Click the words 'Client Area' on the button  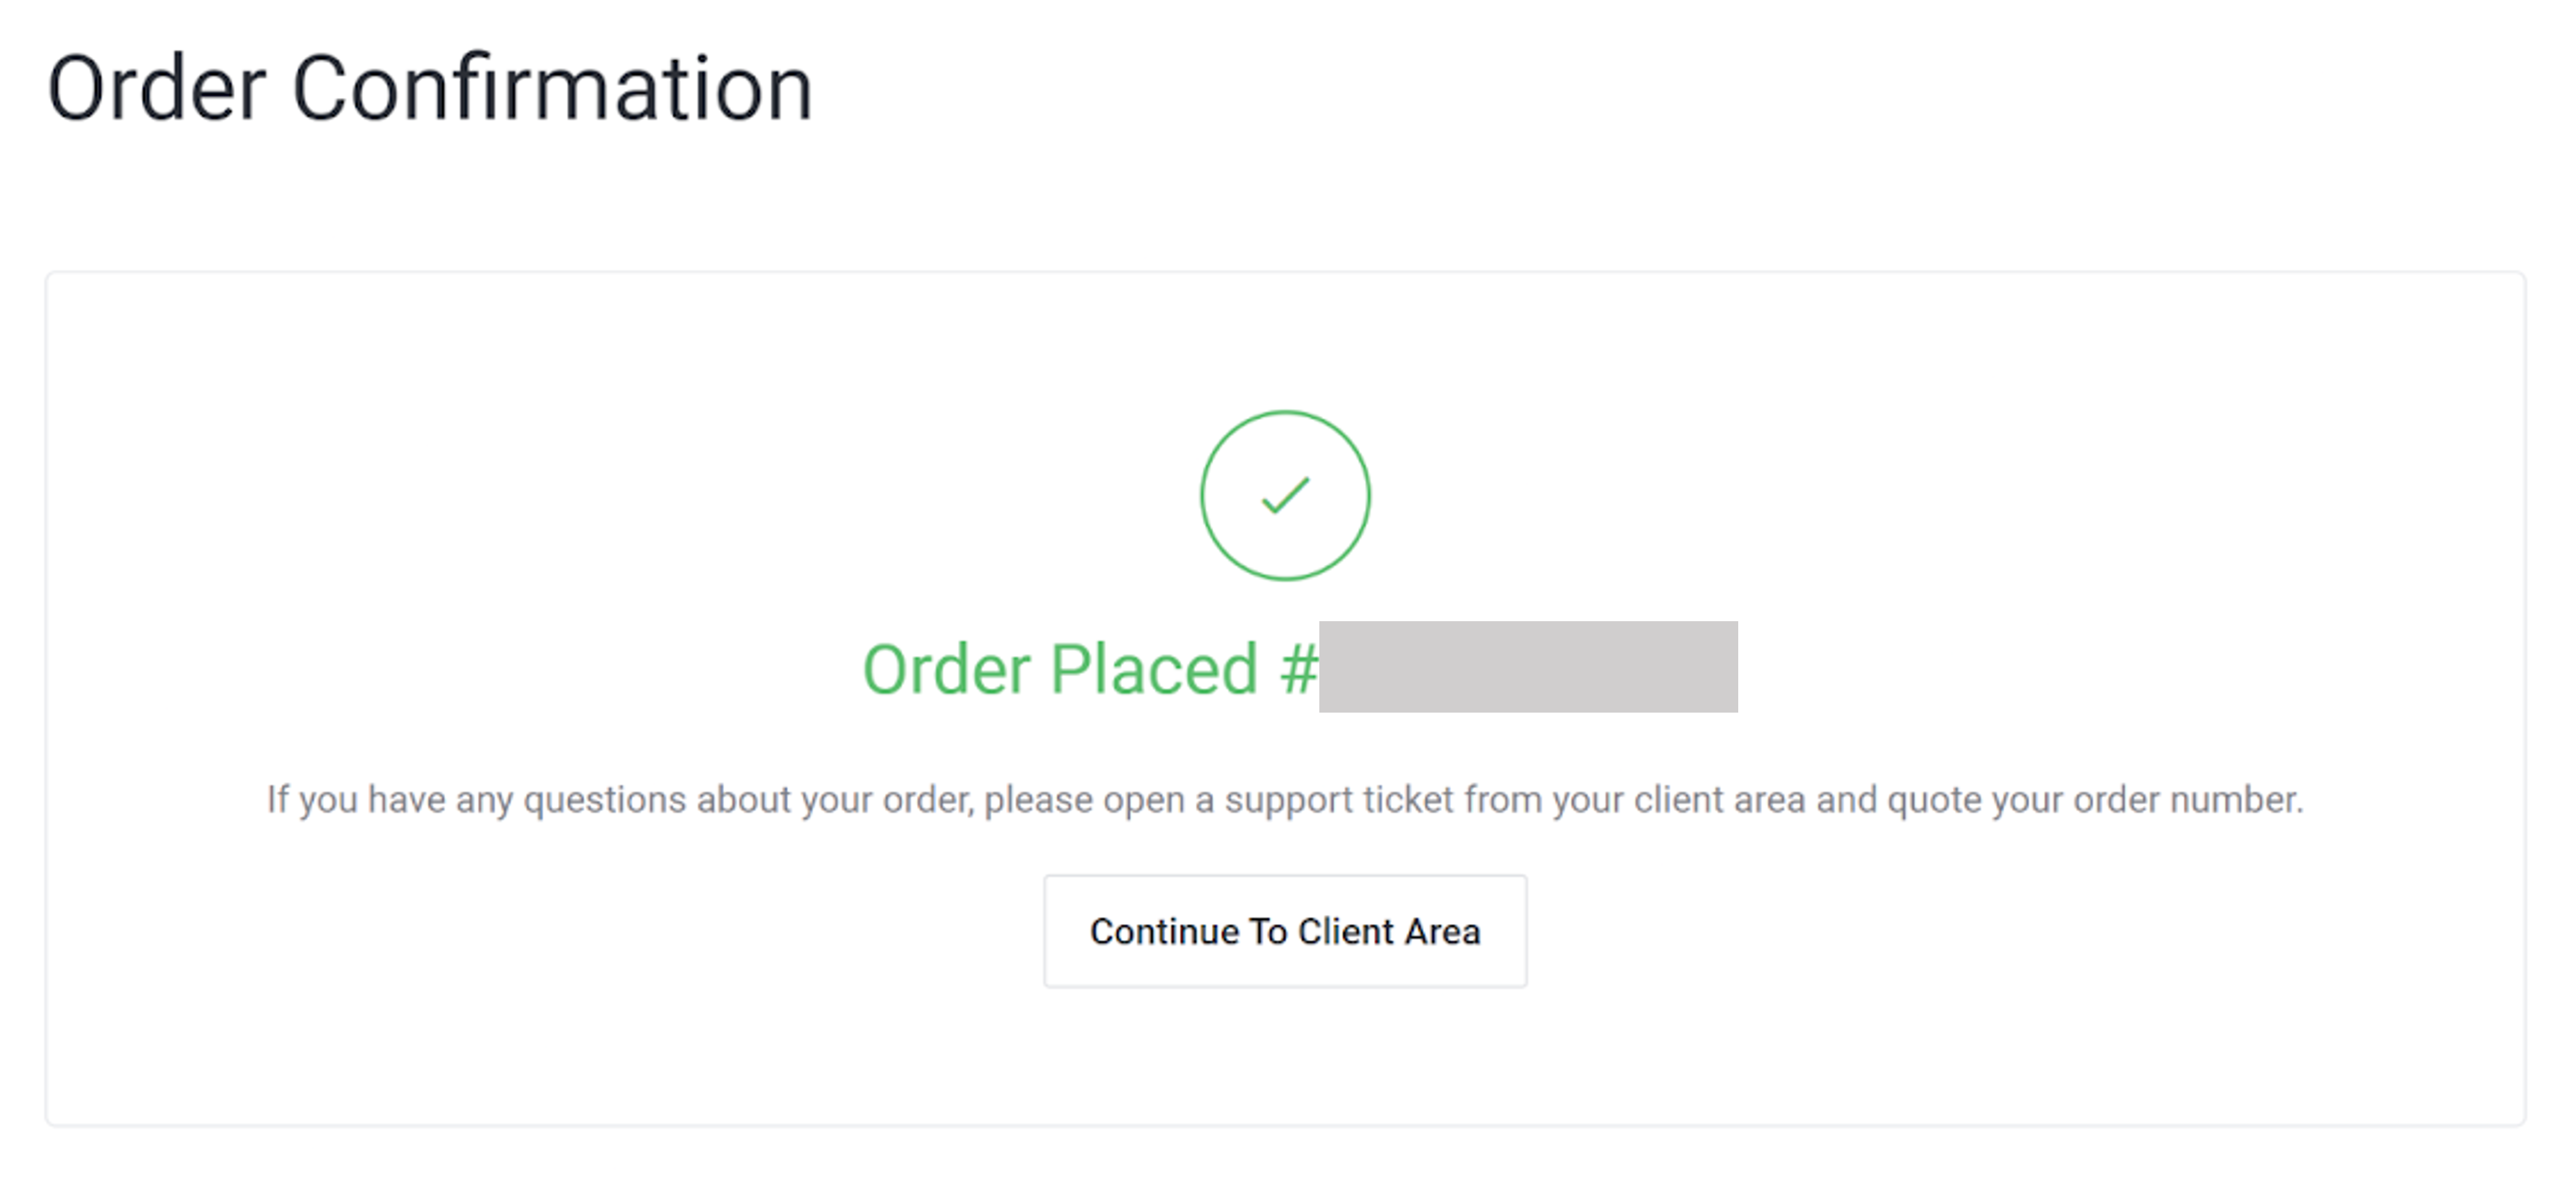1389,931
